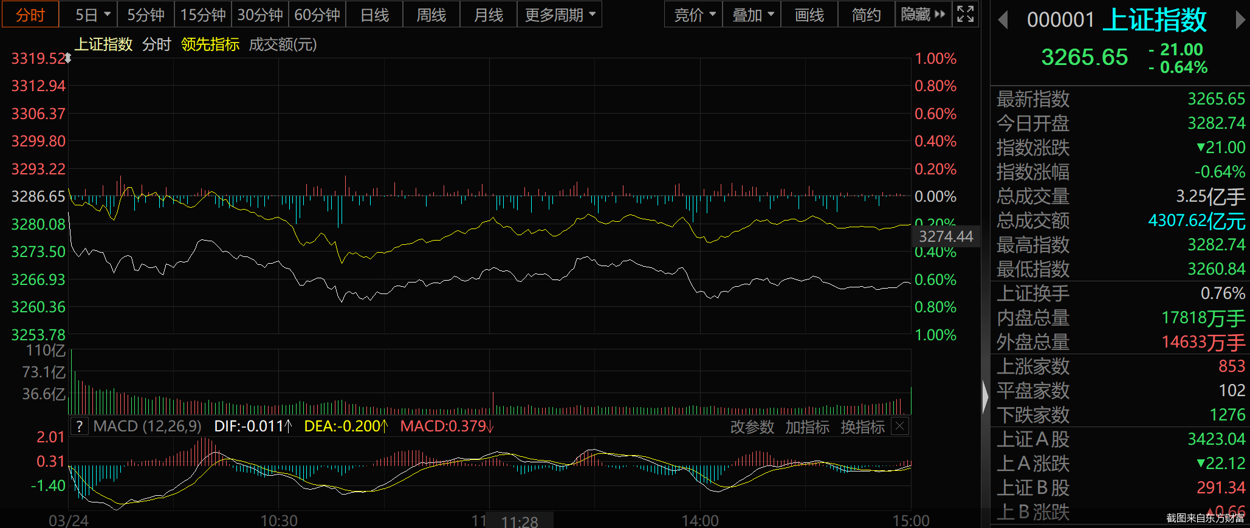Open the 竞价 dropdown menu
The height and width of the screenshot is (528, 1250).
694,15
